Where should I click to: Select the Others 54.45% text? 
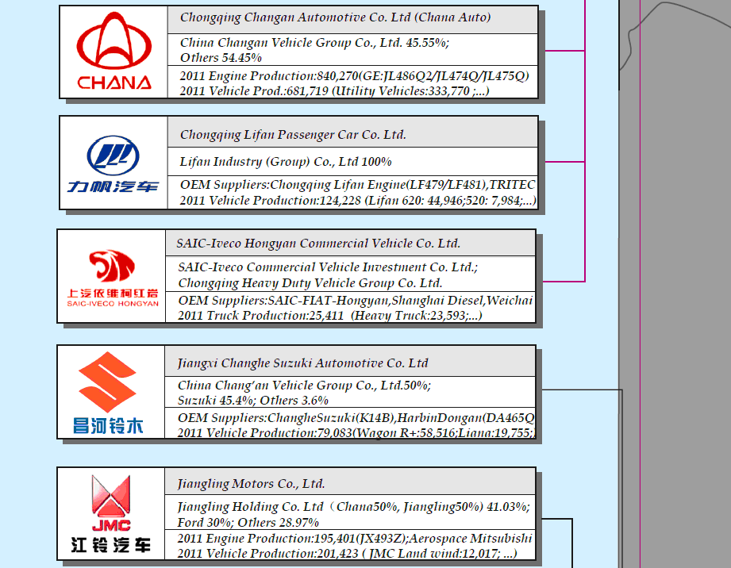(x=221, y=58)
